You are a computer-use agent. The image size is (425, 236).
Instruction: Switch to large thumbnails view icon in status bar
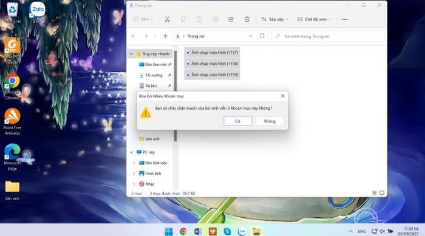(x=382, y=193)
